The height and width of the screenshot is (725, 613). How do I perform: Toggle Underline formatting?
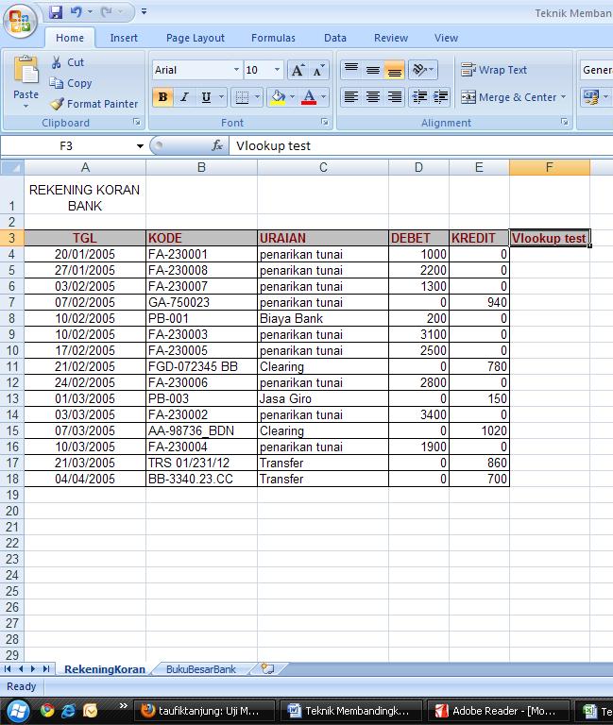[206, 97]
